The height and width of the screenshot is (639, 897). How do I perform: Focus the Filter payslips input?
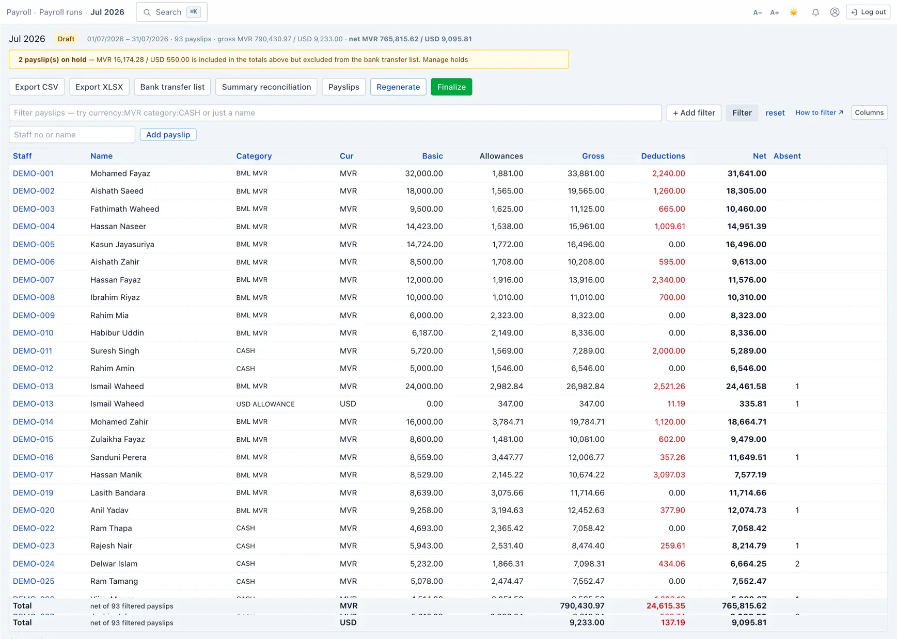pos(335,113)
